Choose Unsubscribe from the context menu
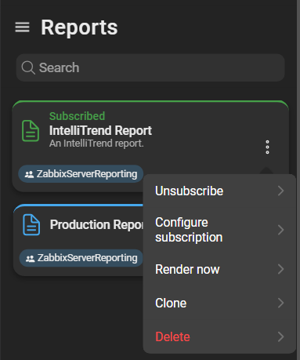The width and height of the screenshot is (300, 360). pyautogui.click(x=219, y=191)
